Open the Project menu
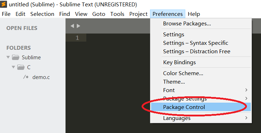This screenshot has width=261, height=133. coord(138,14)
